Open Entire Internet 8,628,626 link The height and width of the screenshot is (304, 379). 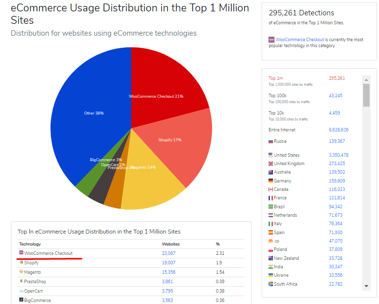[338, 130]
